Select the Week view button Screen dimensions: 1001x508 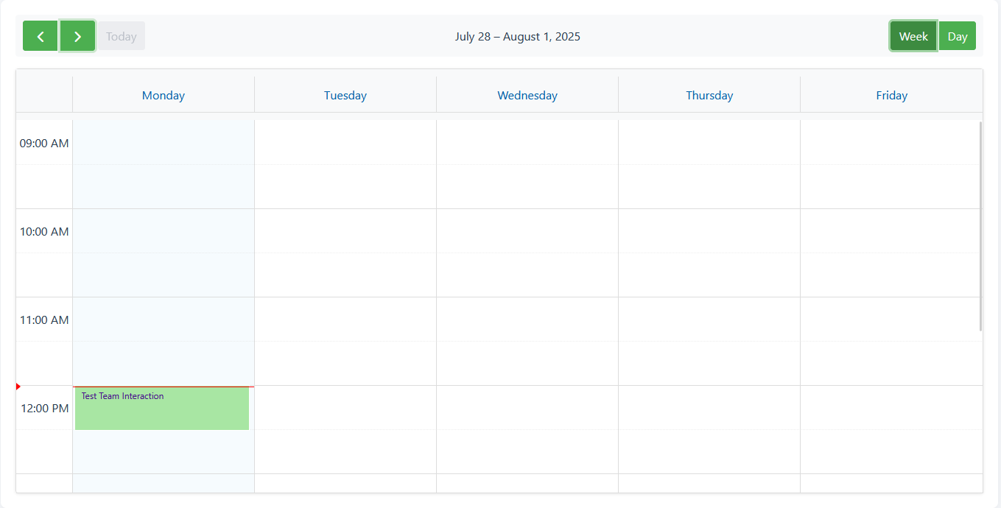(913, 35)
